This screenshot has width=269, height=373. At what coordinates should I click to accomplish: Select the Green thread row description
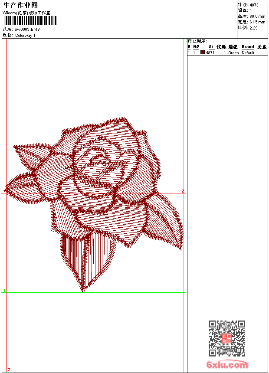click(x=233, y=53)
